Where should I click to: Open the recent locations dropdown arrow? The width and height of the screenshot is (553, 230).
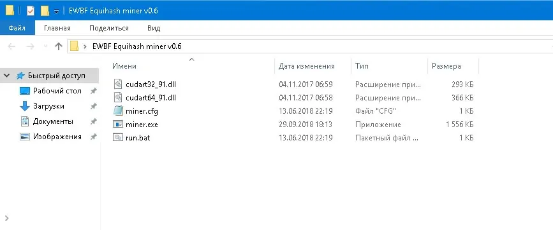pyautogui.click(x=45, y=46)
